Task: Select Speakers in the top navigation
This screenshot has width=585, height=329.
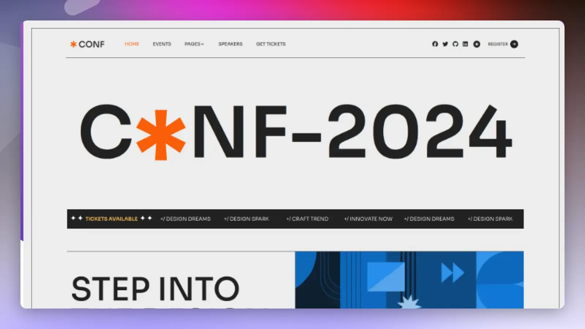Action: (x=230, y=44)
